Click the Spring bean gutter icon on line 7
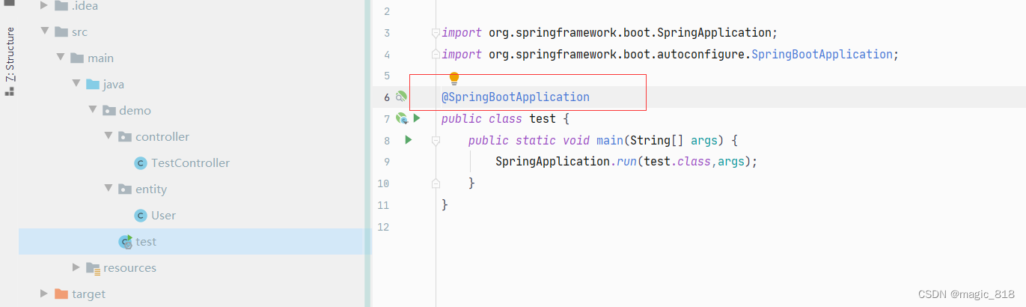 coord(402,118)
